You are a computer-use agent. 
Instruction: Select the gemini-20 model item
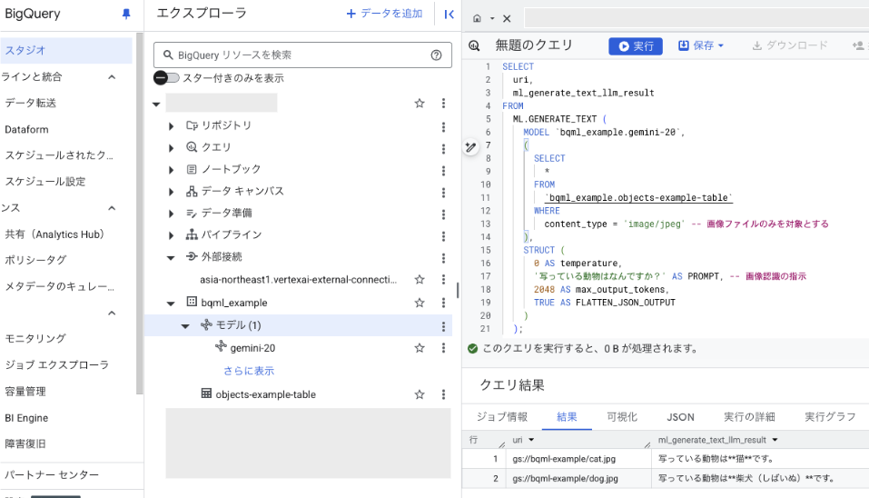coord(252,348)
